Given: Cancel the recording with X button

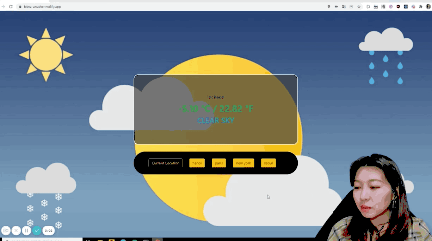Looking at the screenshot, I should coord(16,230).
